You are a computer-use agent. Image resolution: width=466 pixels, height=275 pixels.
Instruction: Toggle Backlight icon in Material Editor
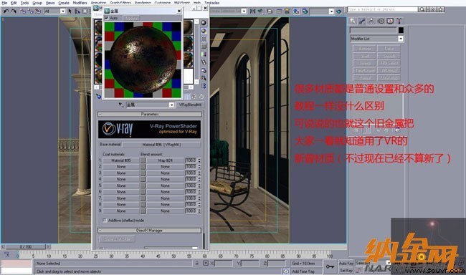point(204,31)
